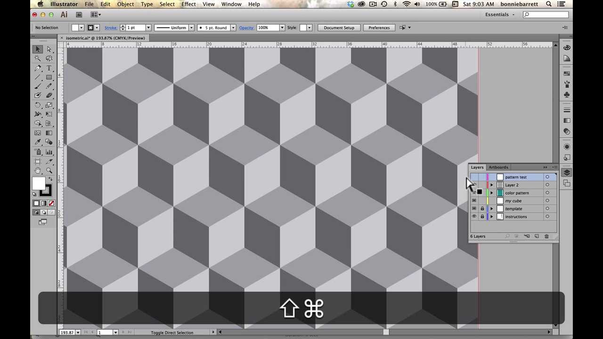Activate the Type tool

pyautogui.click(x=49, y=68)
